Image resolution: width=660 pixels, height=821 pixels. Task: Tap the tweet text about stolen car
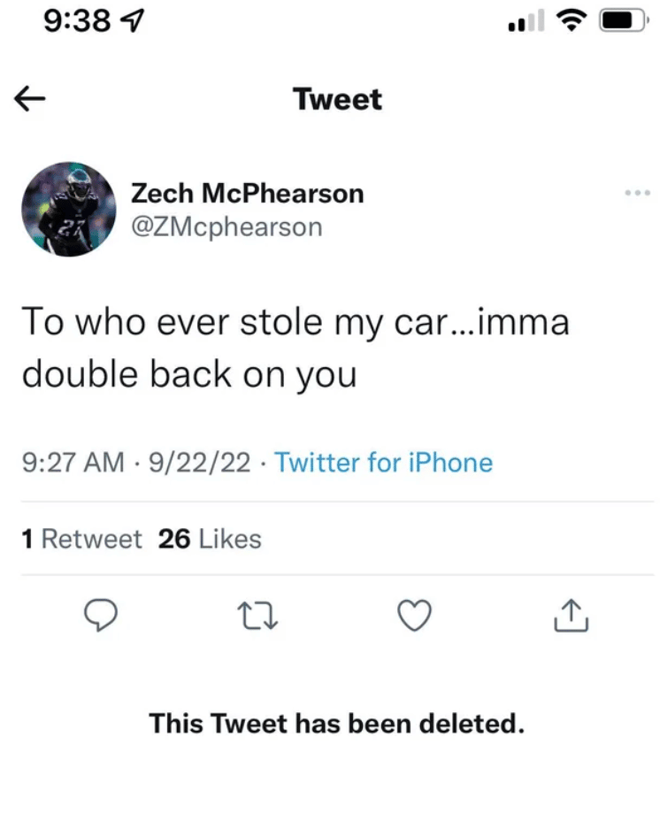click(295, 349)
